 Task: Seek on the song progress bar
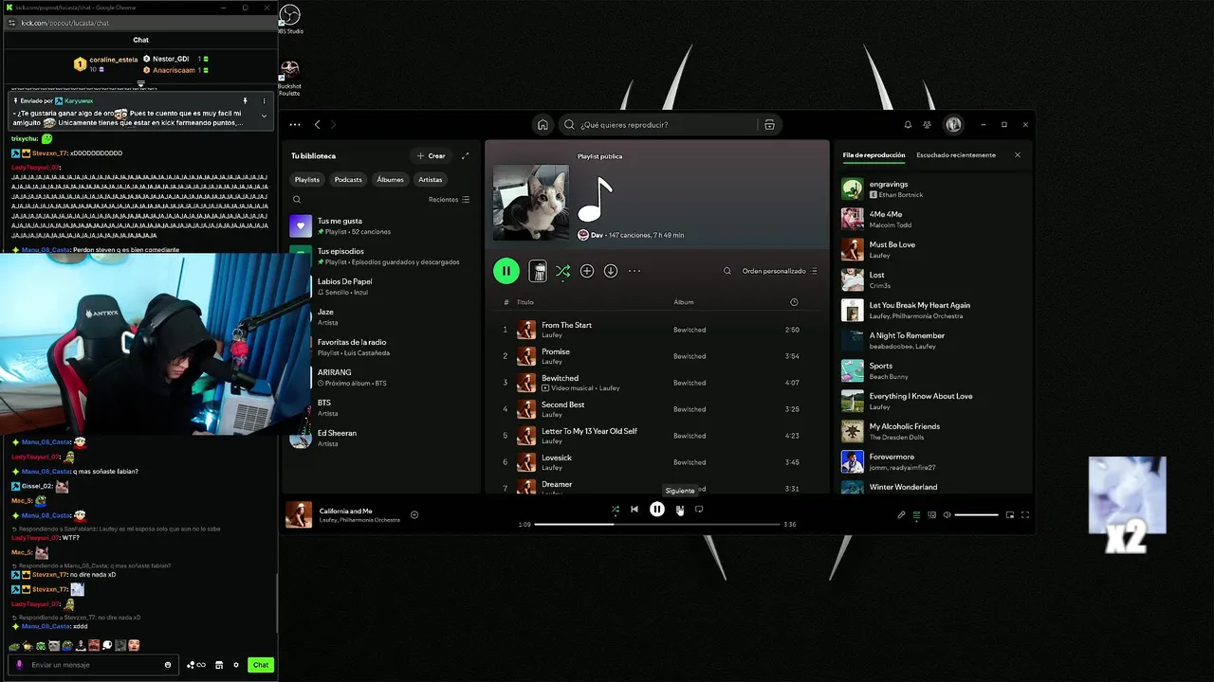(x=656, y=524)
